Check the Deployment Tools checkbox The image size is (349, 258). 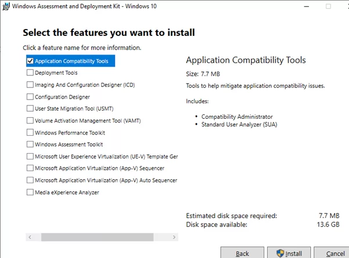[x=30, y=72]
